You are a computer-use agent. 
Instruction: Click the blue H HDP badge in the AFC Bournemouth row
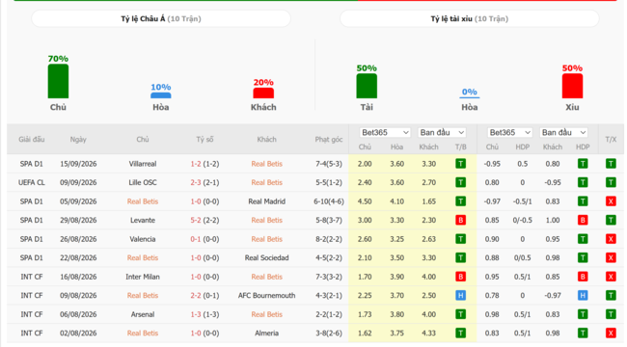coord(583,295)
